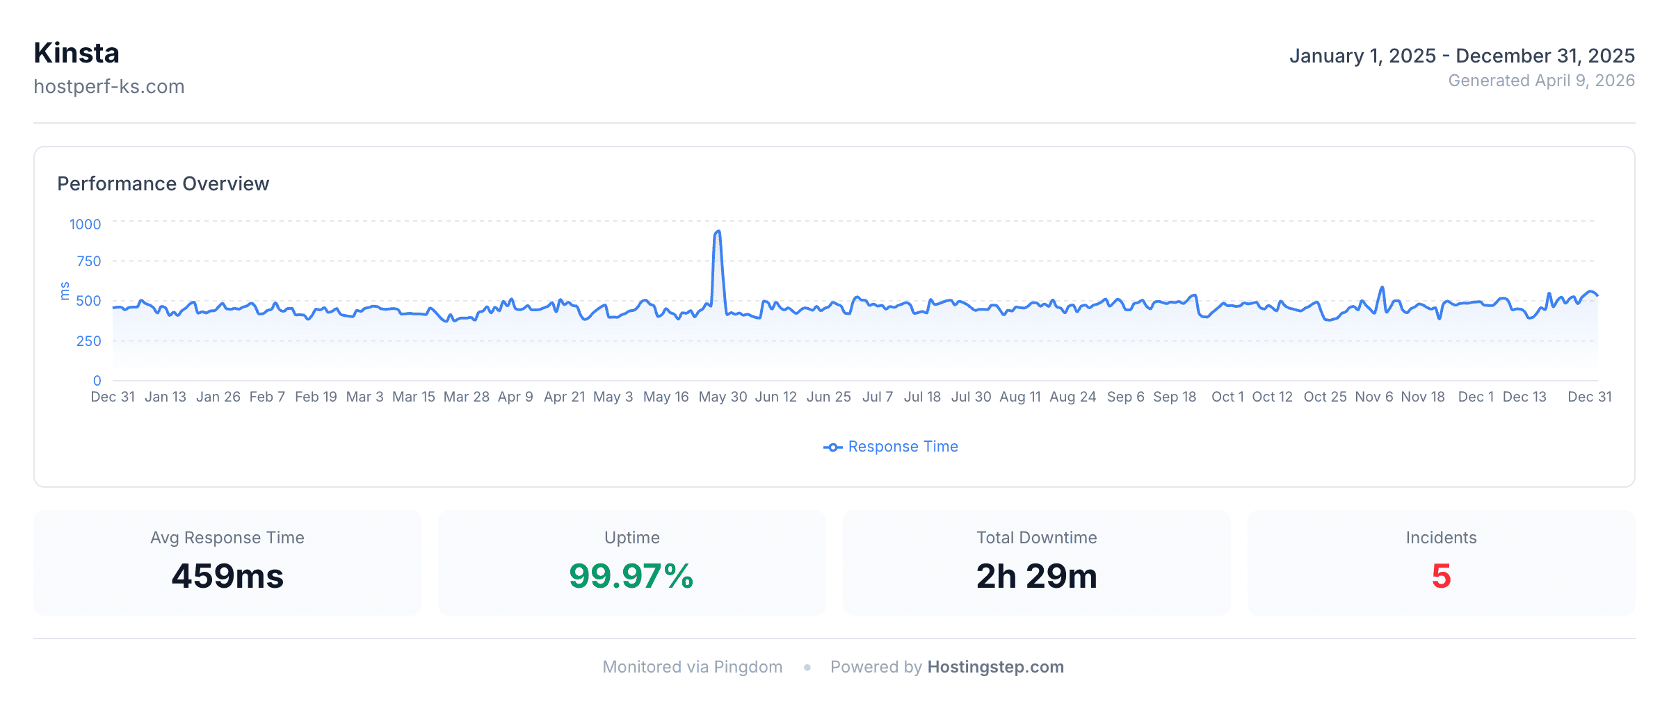Click the Jul 18 x-axis label
Screen dimensions: 1669x717
pyautogui.click(x=922, y=397)
